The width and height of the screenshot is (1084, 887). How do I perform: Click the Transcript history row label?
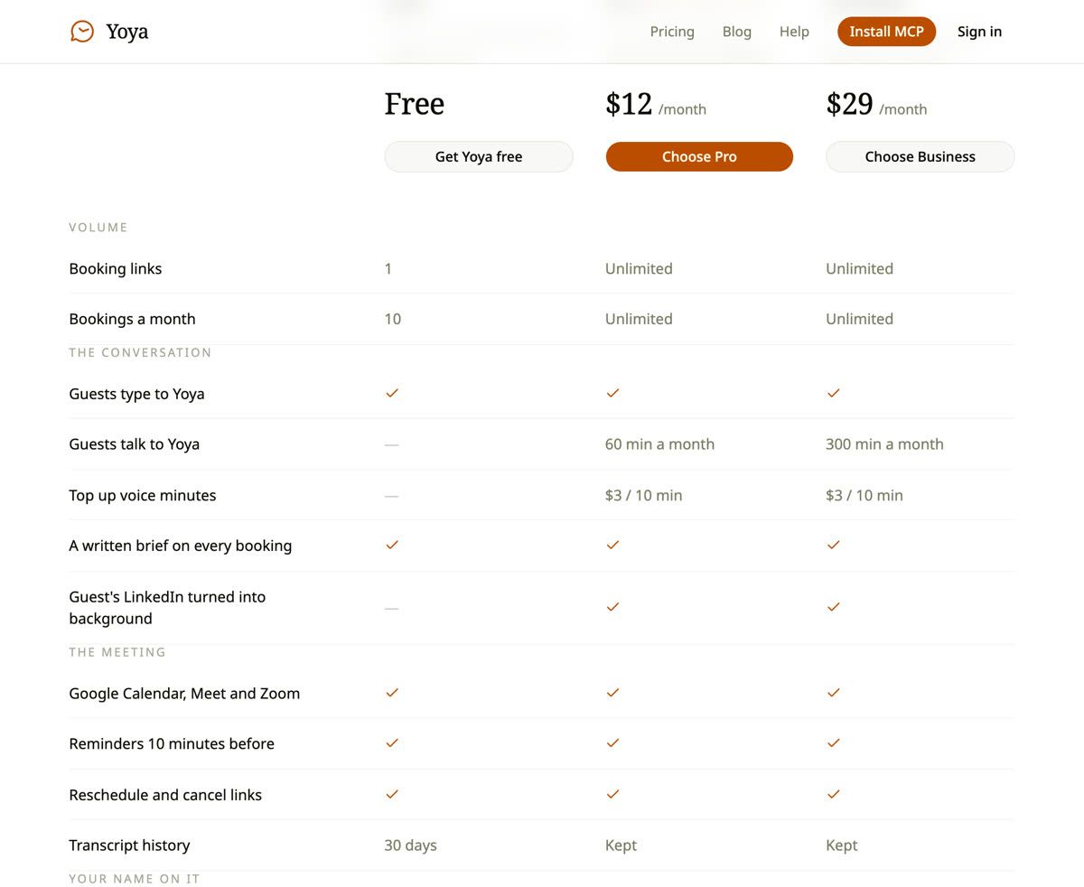[129, 845]
